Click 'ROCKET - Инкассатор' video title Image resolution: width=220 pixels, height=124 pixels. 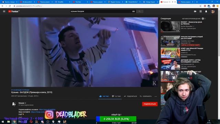click(191, 23)
